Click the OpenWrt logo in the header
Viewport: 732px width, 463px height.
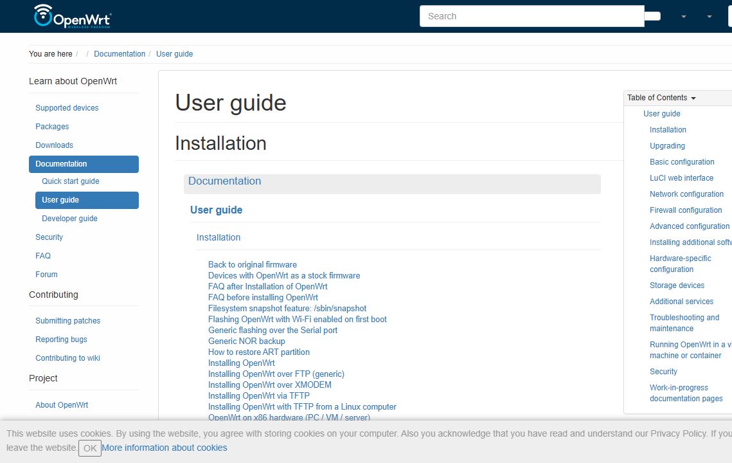click(73, 16)
